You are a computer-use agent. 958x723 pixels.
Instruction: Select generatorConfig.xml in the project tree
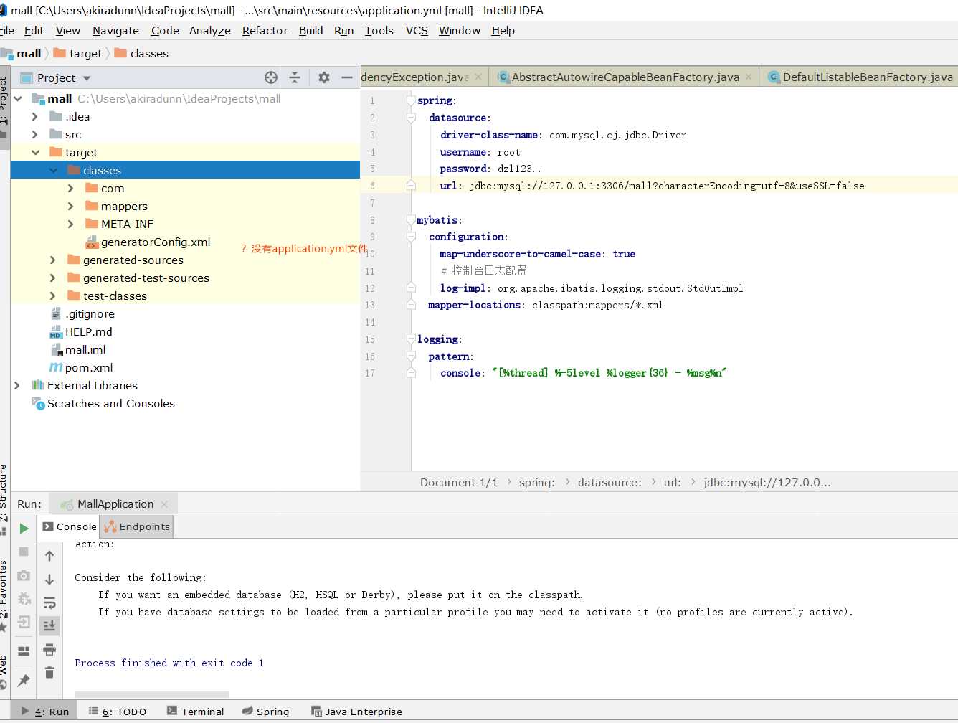pos(156,242)
